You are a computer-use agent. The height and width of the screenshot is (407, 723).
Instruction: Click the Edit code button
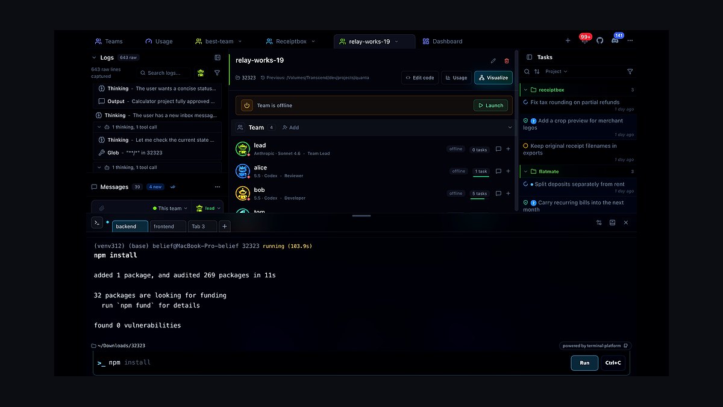click(420, 78)
